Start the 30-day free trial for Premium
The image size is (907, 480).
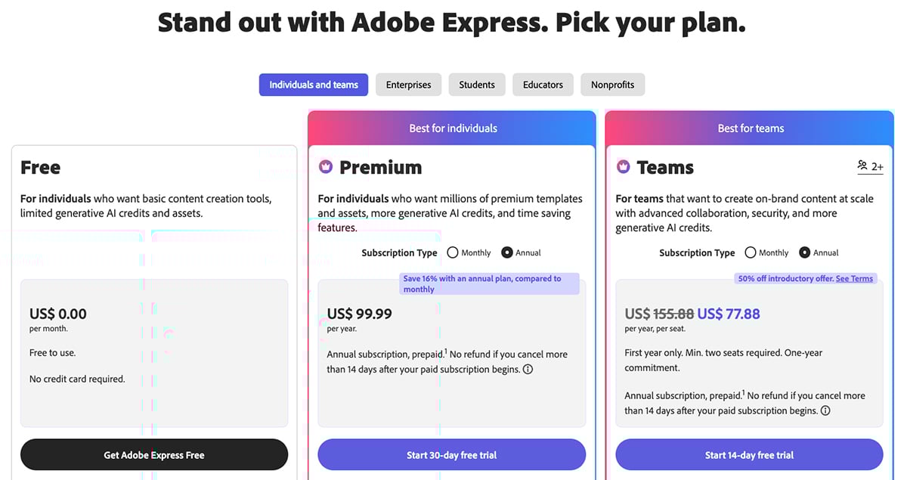[x=451, y=454]
